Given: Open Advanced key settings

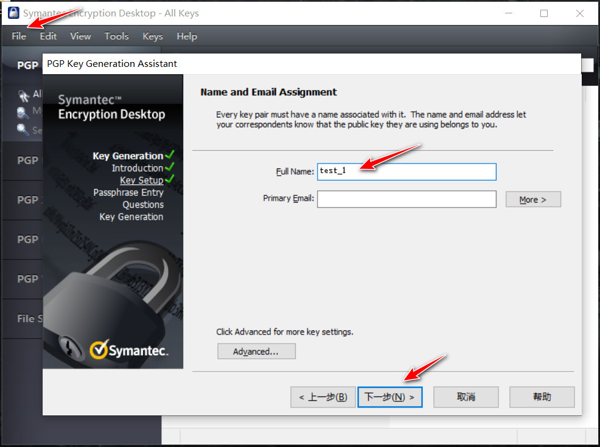Looking at the screenshot, I should point(256,351).
